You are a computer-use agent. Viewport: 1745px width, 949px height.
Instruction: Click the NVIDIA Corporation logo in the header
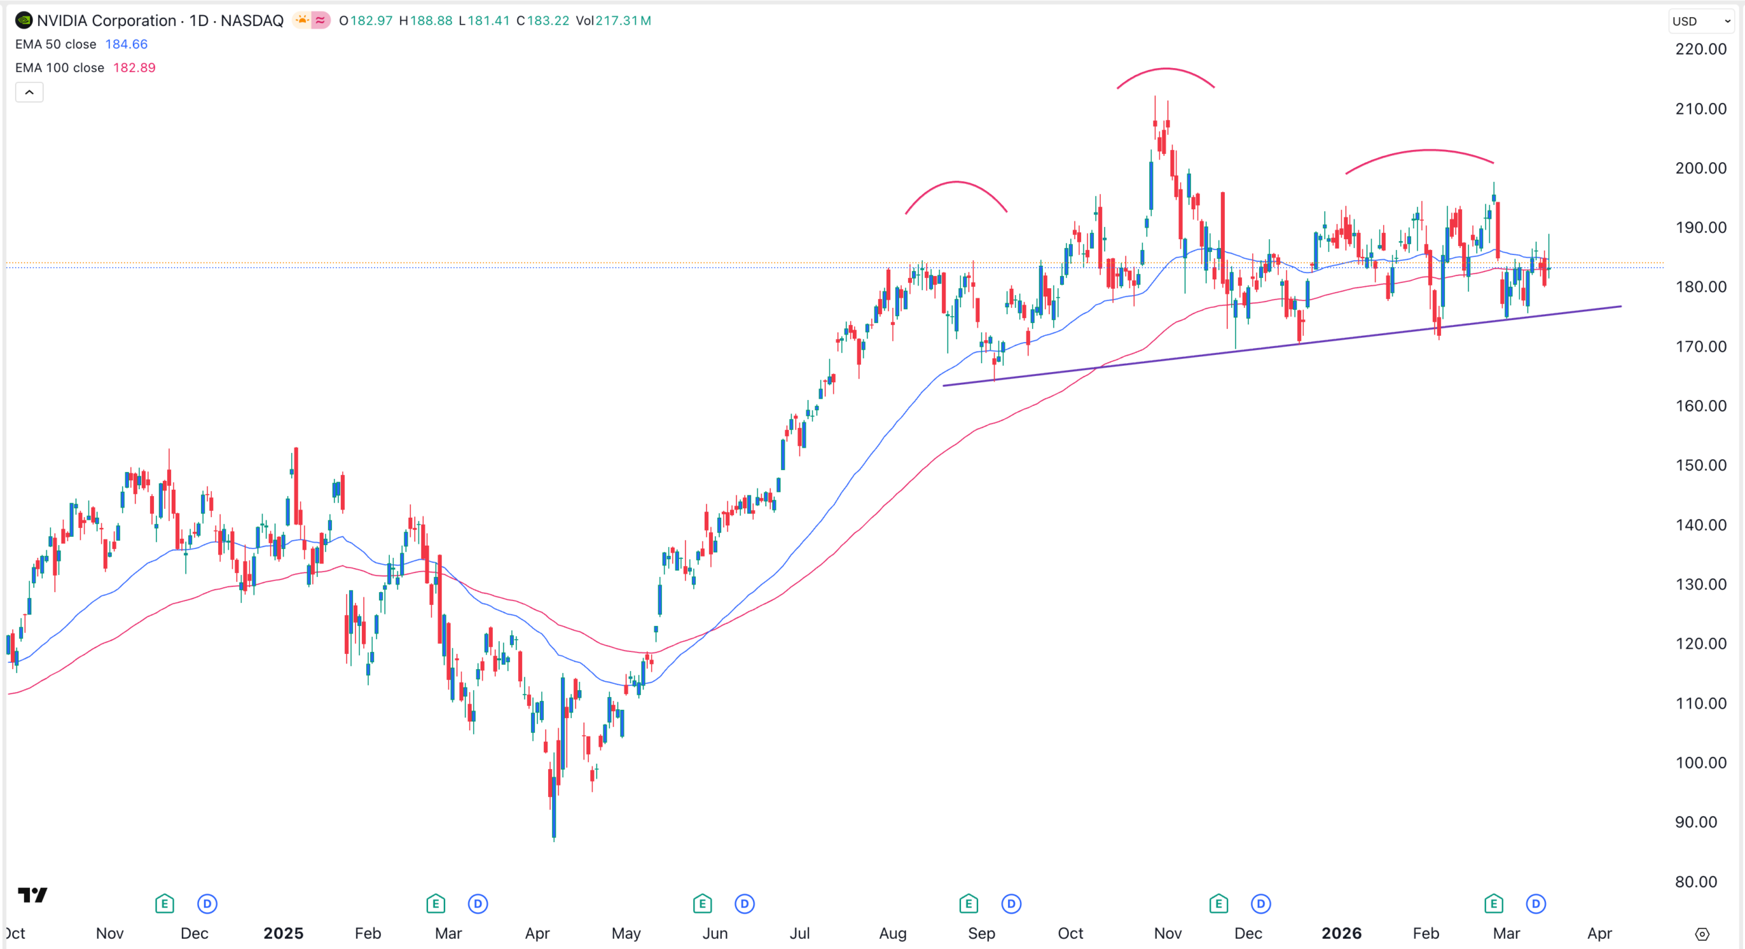pyautogui.click(x=25, y=20)
